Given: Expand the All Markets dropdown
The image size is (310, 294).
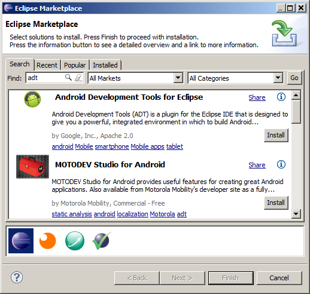Looking at the screenshot, I should click(178, 78).
